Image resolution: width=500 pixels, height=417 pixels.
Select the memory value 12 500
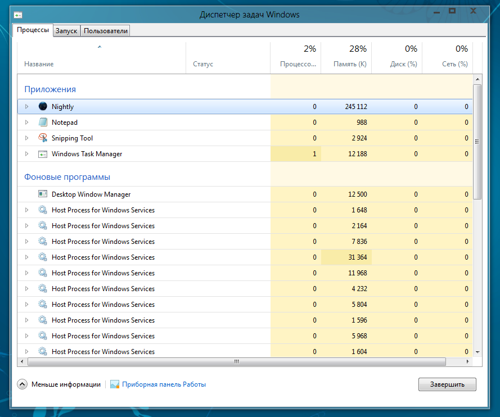(358, 194)
